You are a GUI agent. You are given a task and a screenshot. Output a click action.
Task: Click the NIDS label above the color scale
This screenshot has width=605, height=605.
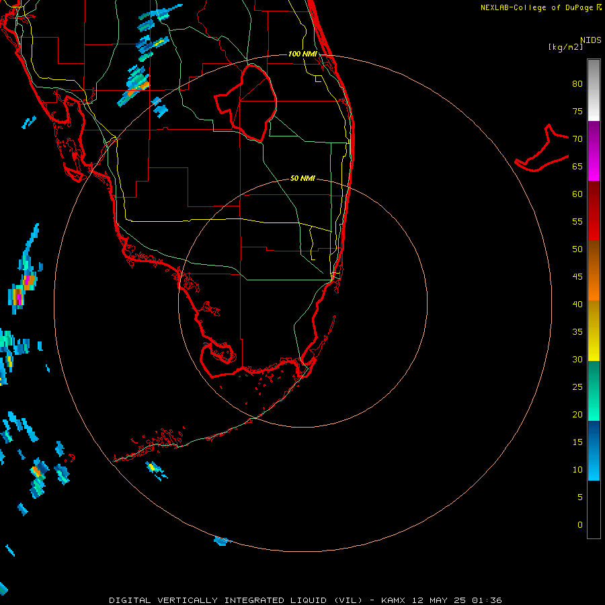[x=591, y=40]
